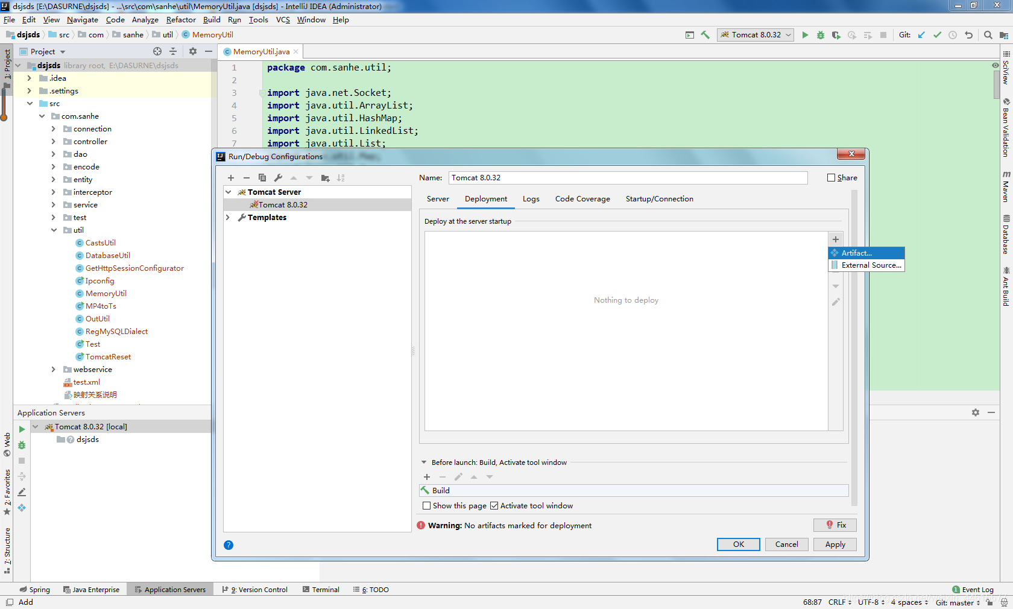Open the Tomcat 8.0.32 run configuration dropdown

(756, 35)
